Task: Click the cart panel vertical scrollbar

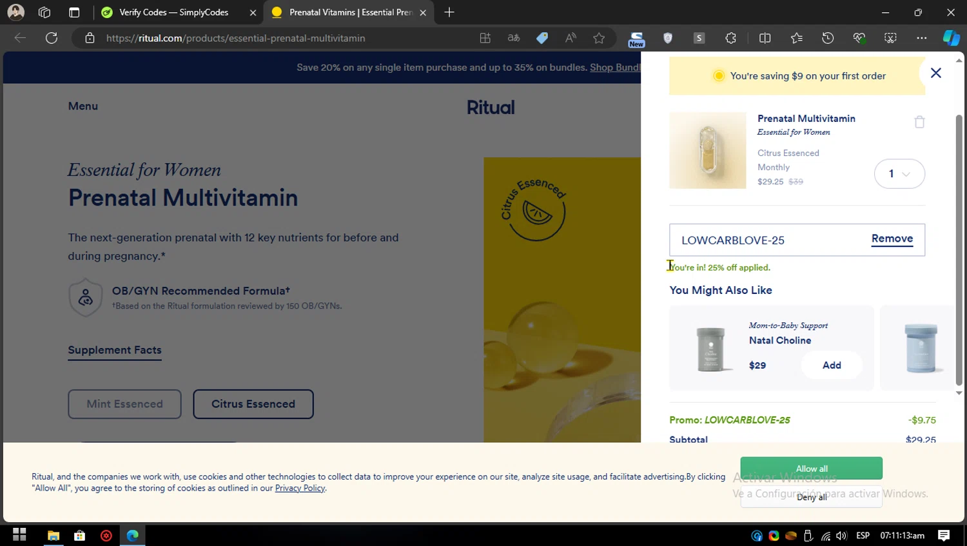Action: point(959,250)
